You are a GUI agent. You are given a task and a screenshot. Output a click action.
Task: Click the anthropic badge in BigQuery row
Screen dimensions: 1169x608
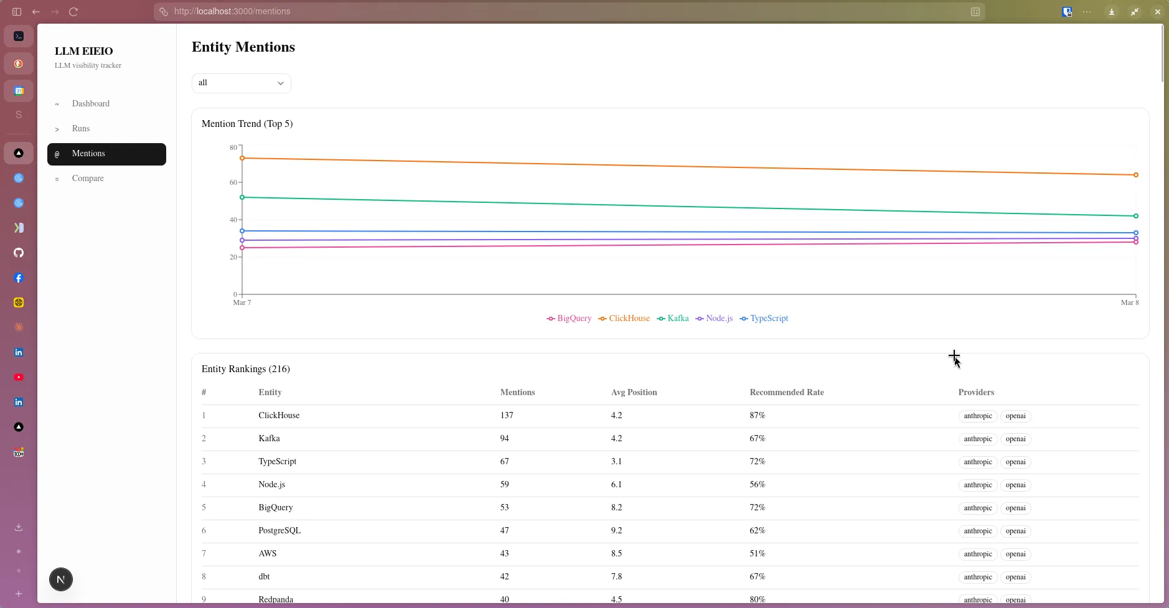click(x=978, y=508)
